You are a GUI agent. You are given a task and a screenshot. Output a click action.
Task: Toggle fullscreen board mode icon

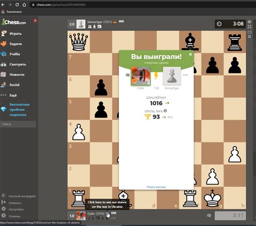[250, 27]
